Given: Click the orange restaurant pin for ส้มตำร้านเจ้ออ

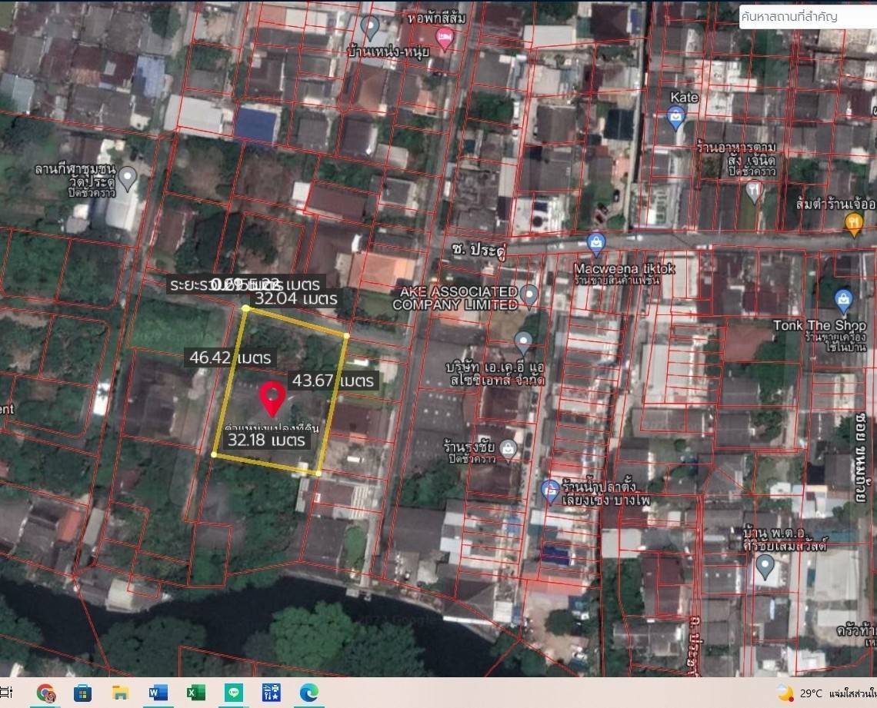Looking at the screenshot, I should 853,223.
